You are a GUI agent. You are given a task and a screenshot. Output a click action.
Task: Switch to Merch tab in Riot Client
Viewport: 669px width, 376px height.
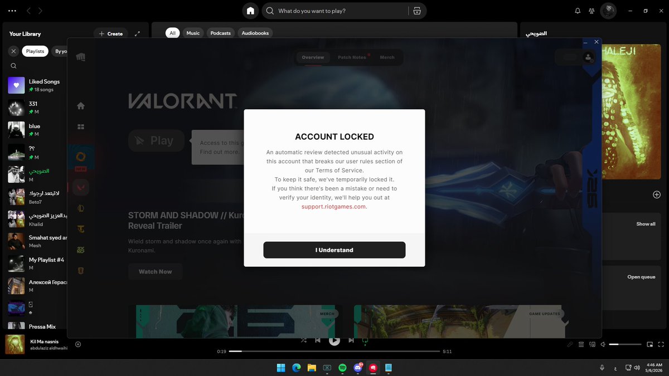387,57
